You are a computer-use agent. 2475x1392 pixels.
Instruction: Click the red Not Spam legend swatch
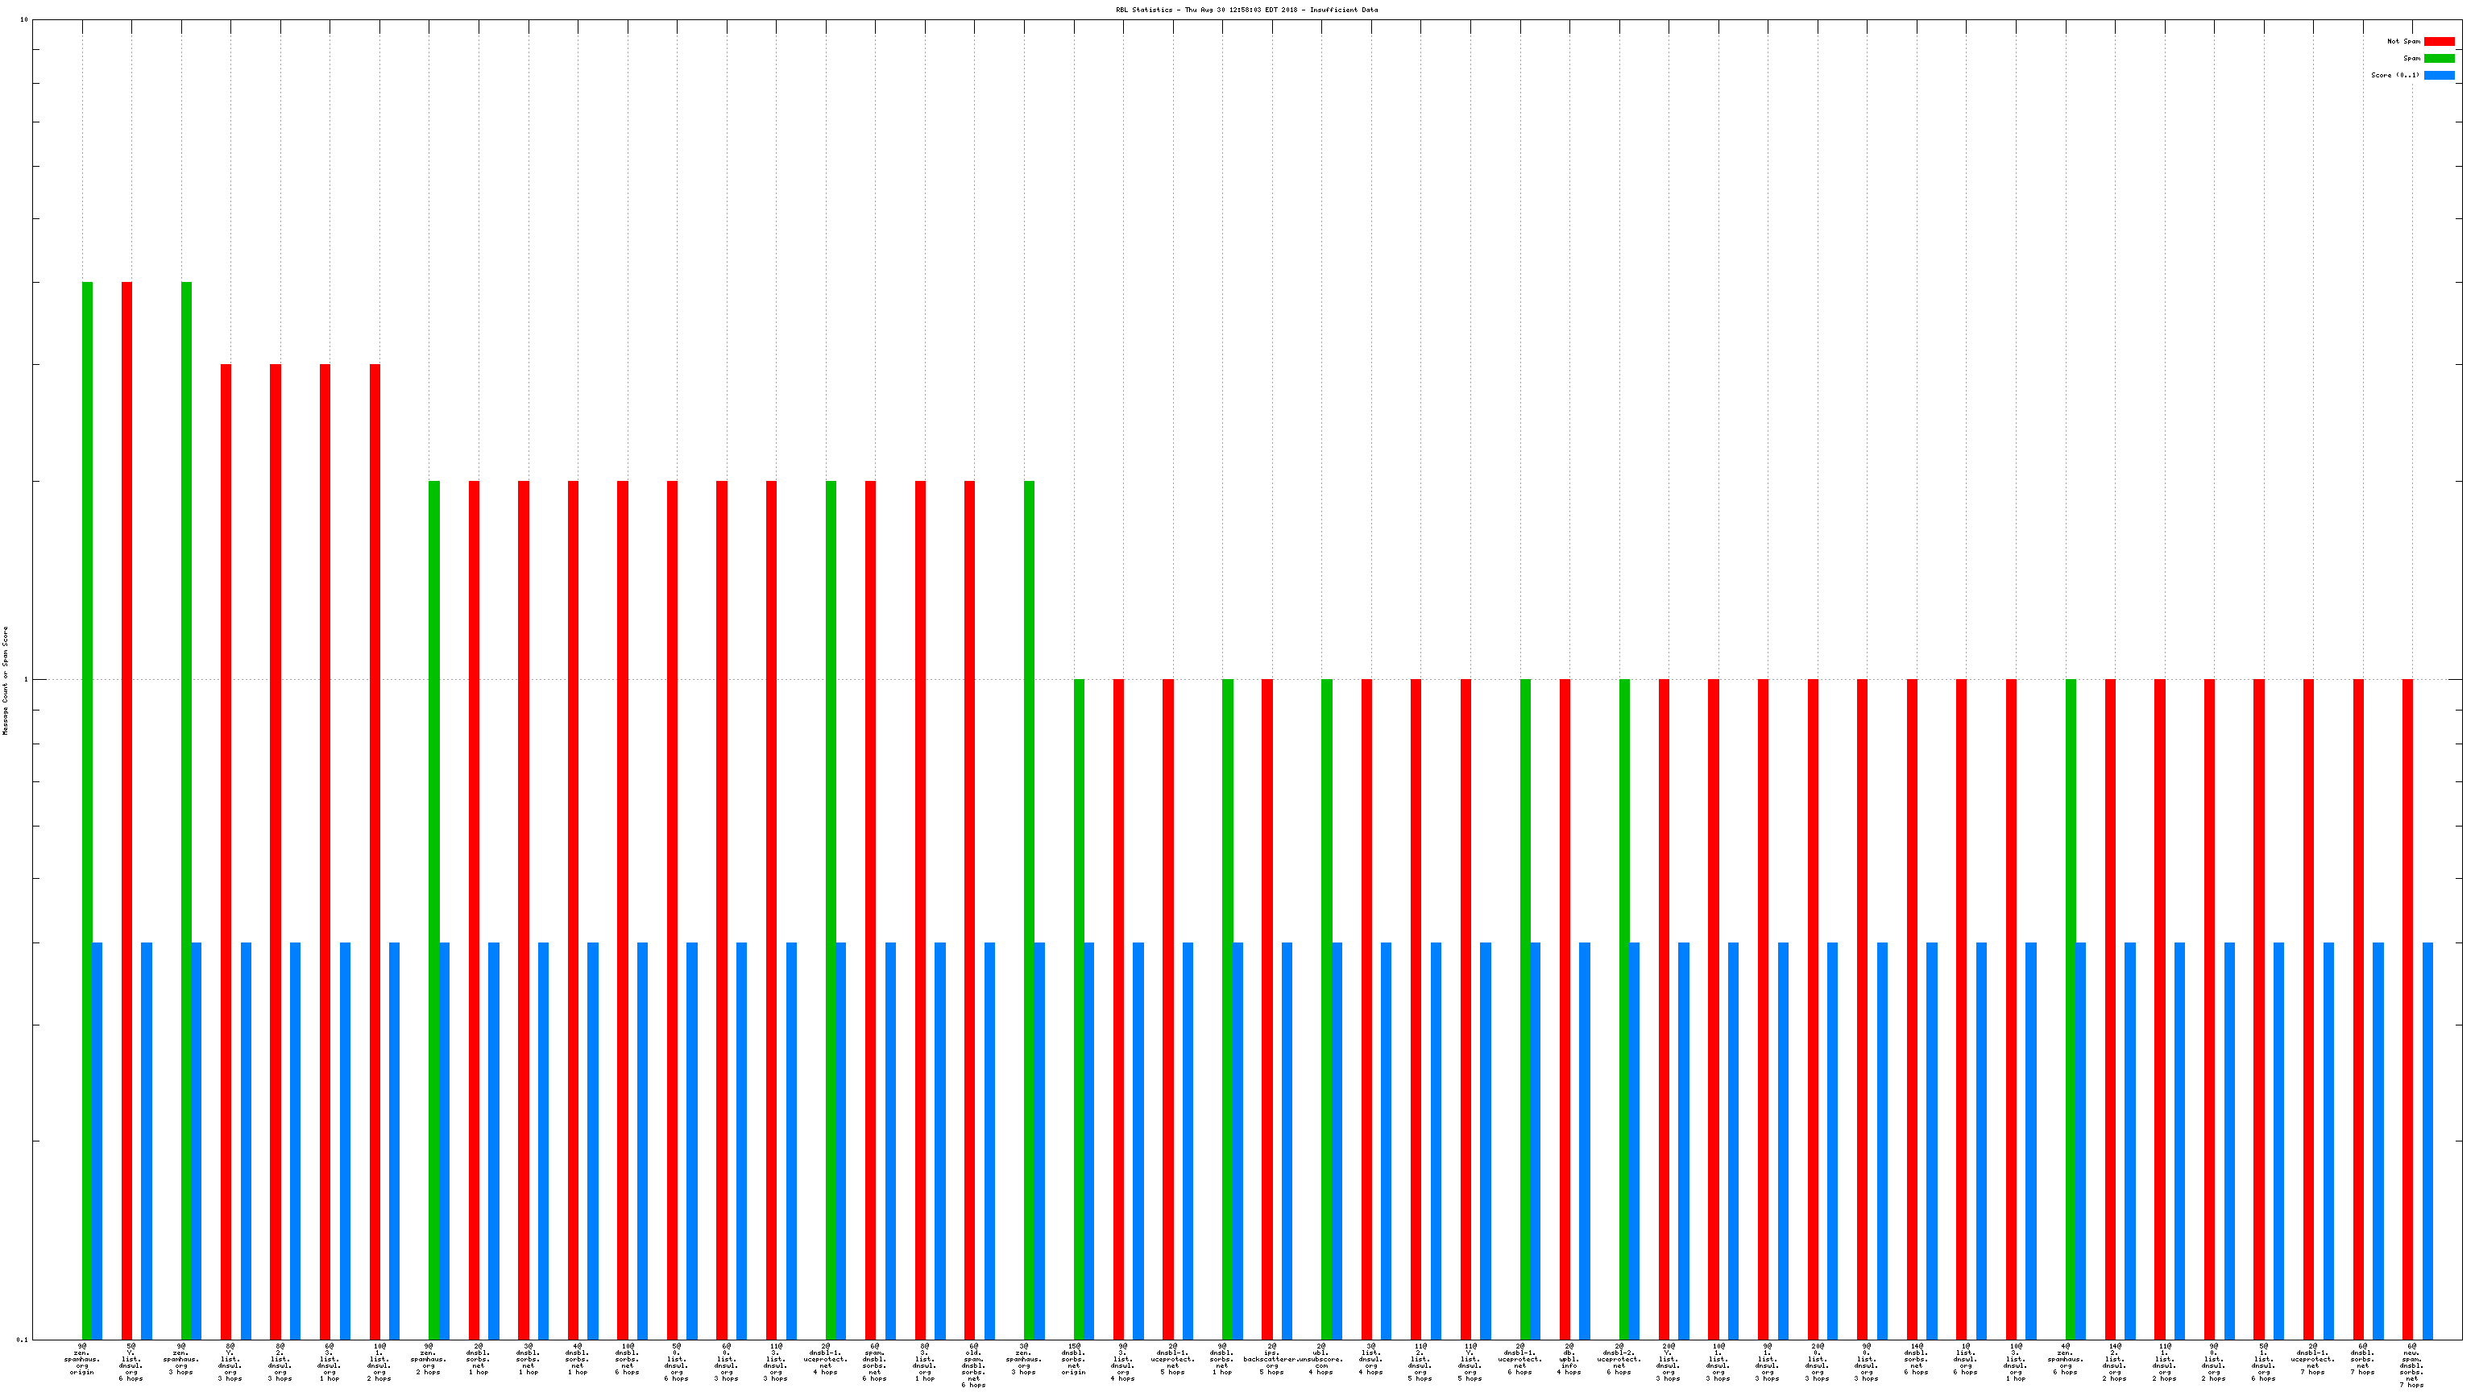(2439, 41)
